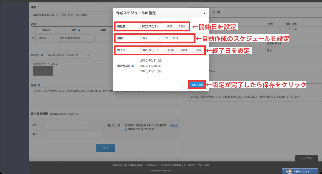Click the 単価 input field
The image size is (322, 174).
pyautogui.click(x=103, y=38)
